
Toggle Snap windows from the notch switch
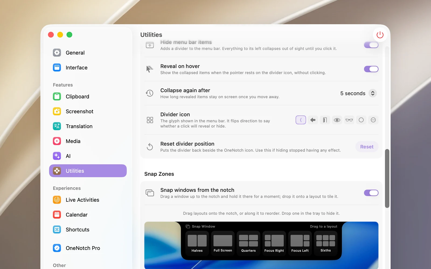click(x=371, y=193)
